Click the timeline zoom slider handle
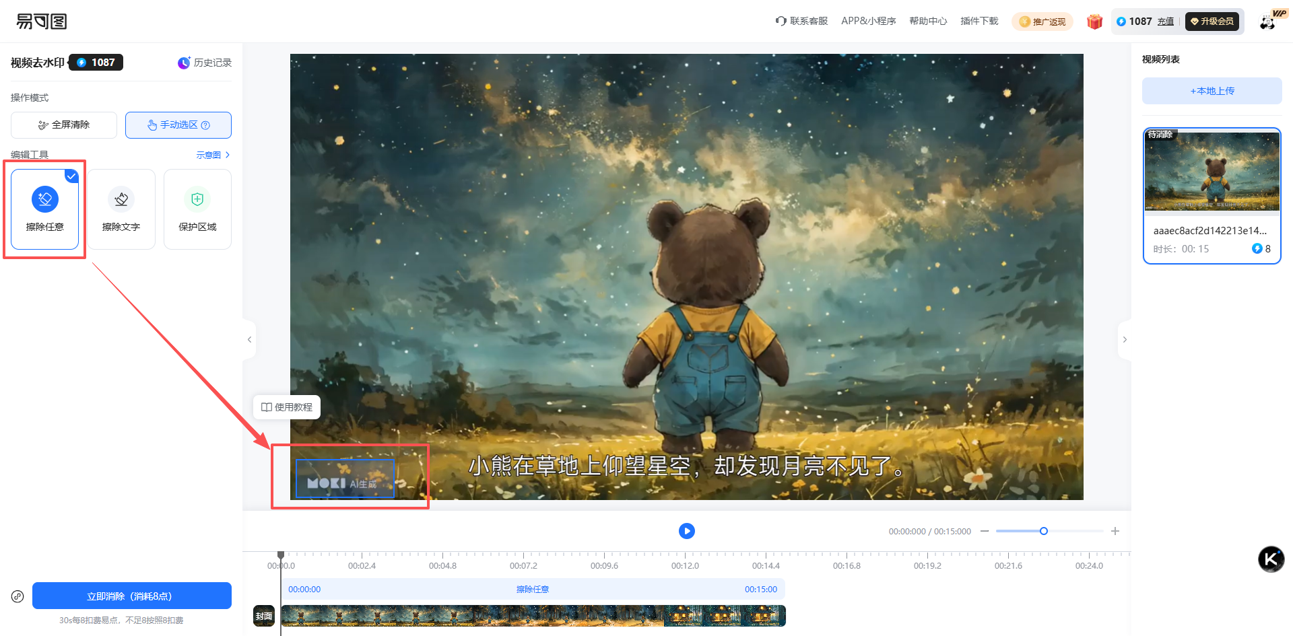1293x636 pixels. [x=1044, y=531]
